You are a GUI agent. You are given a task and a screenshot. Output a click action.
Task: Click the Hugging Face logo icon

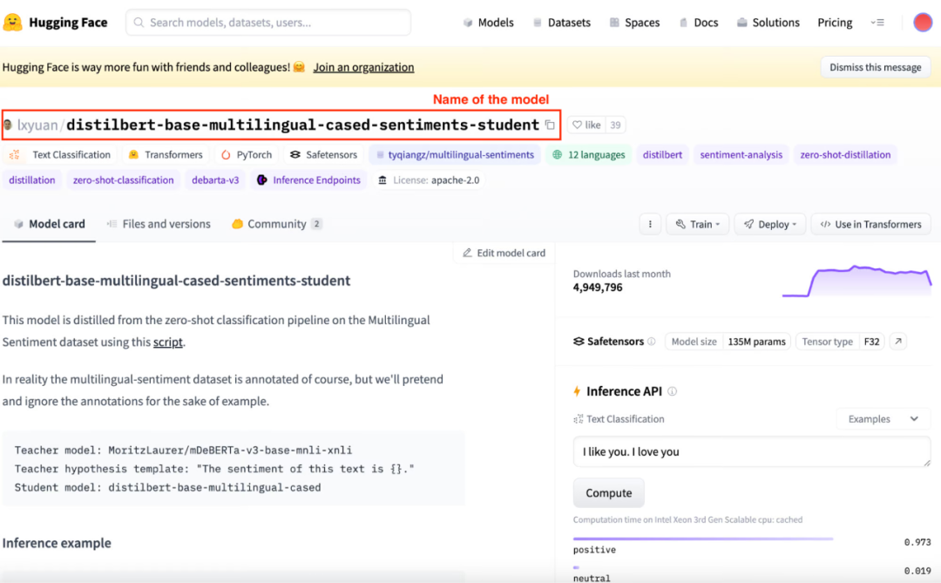pos(13,23)
